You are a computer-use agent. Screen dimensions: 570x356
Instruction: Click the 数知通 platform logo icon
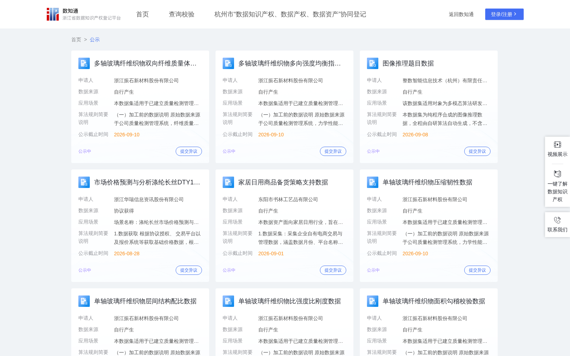click(x=53, y=14)
